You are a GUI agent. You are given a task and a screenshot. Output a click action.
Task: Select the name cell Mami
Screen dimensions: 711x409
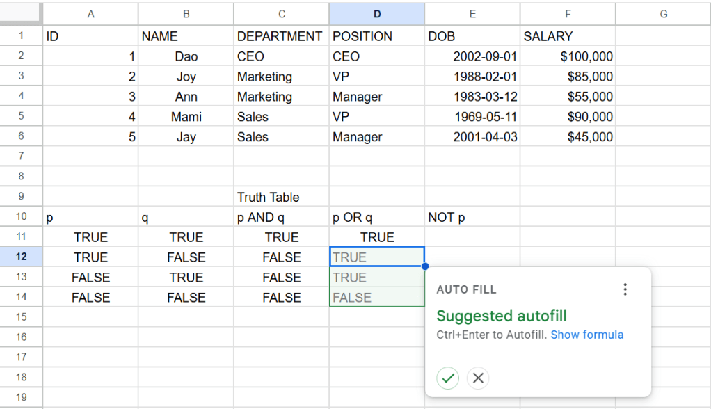click(186, 117)
